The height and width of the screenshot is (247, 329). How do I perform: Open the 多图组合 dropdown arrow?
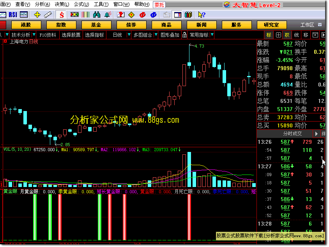tap(156, 35)
